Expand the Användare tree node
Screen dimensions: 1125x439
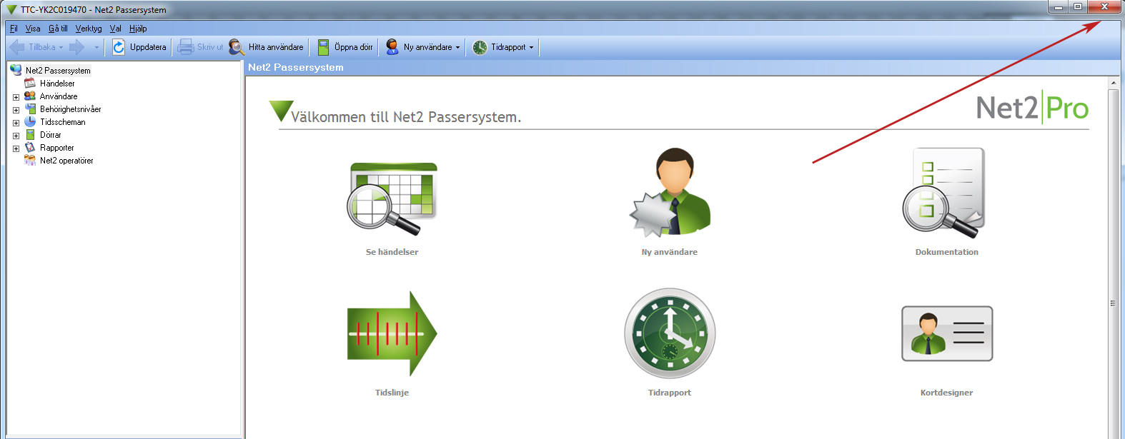[x=16, y=97]
